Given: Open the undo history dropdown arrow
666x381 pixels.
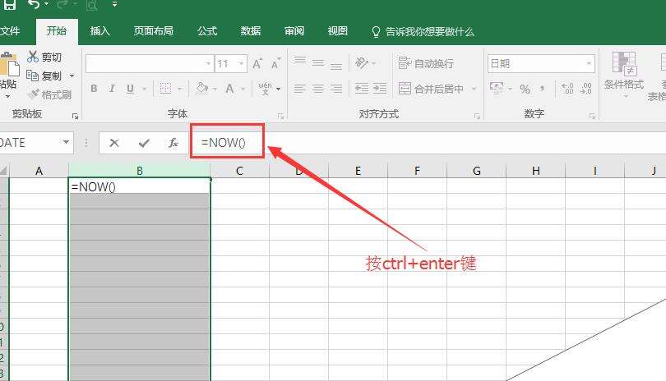Looking at the screenshot, I should click(x=46, y=4).
